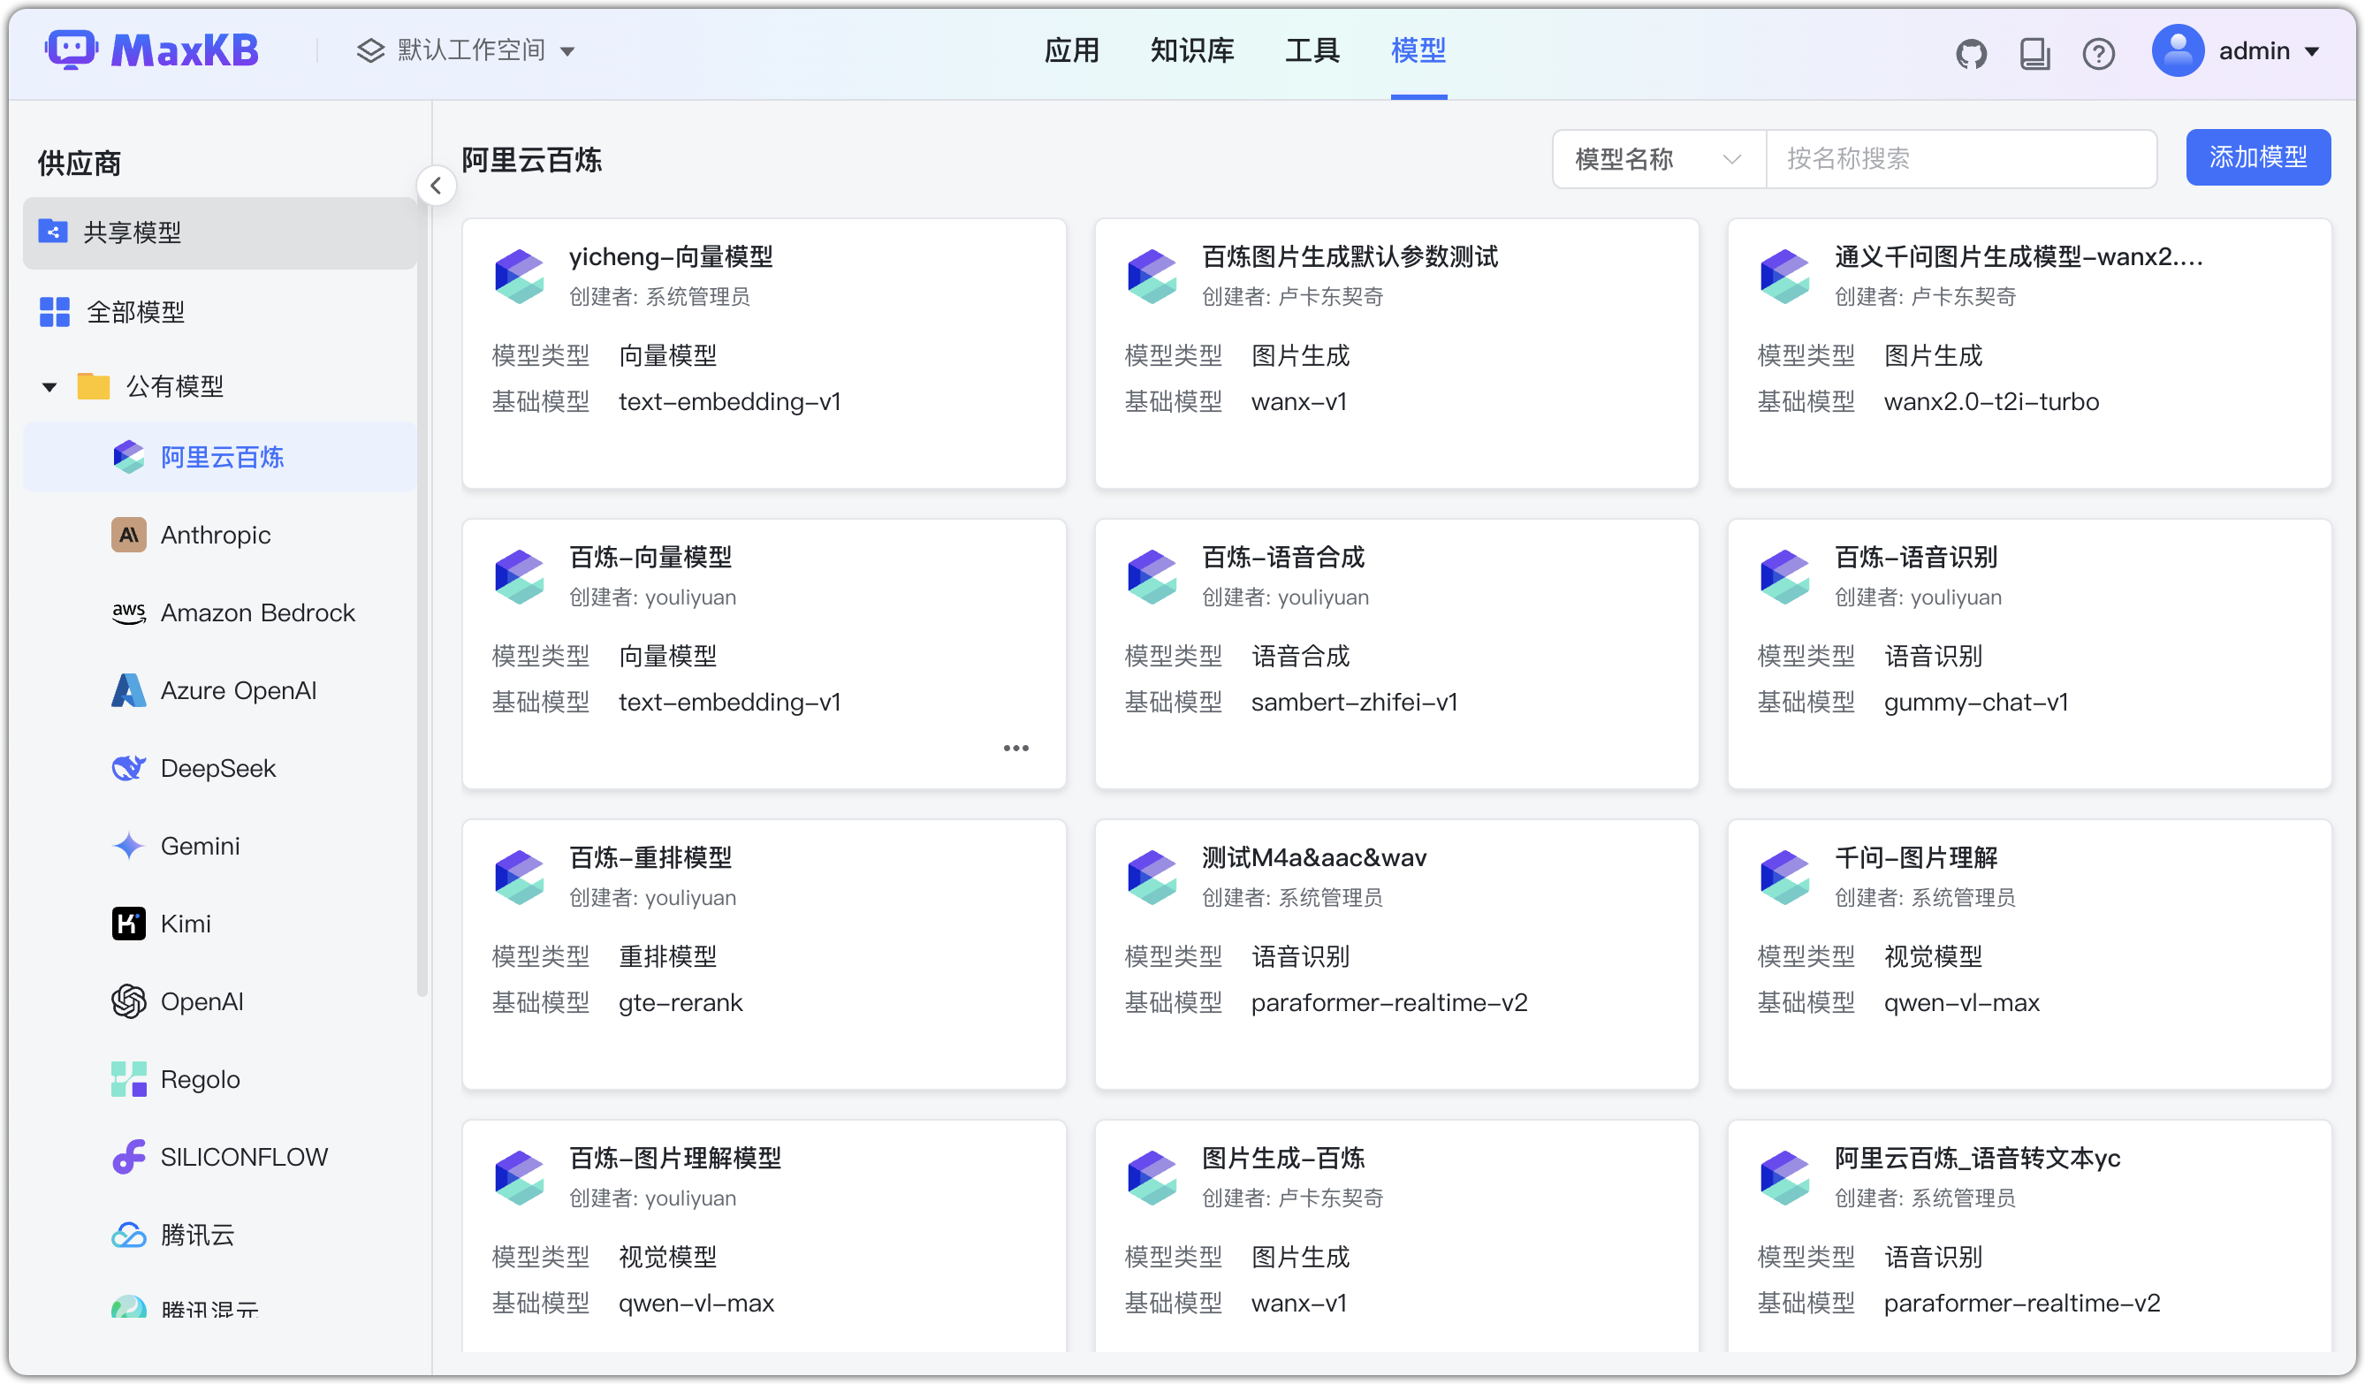Select SILICONFLOW provider label

click(244, 1157)
